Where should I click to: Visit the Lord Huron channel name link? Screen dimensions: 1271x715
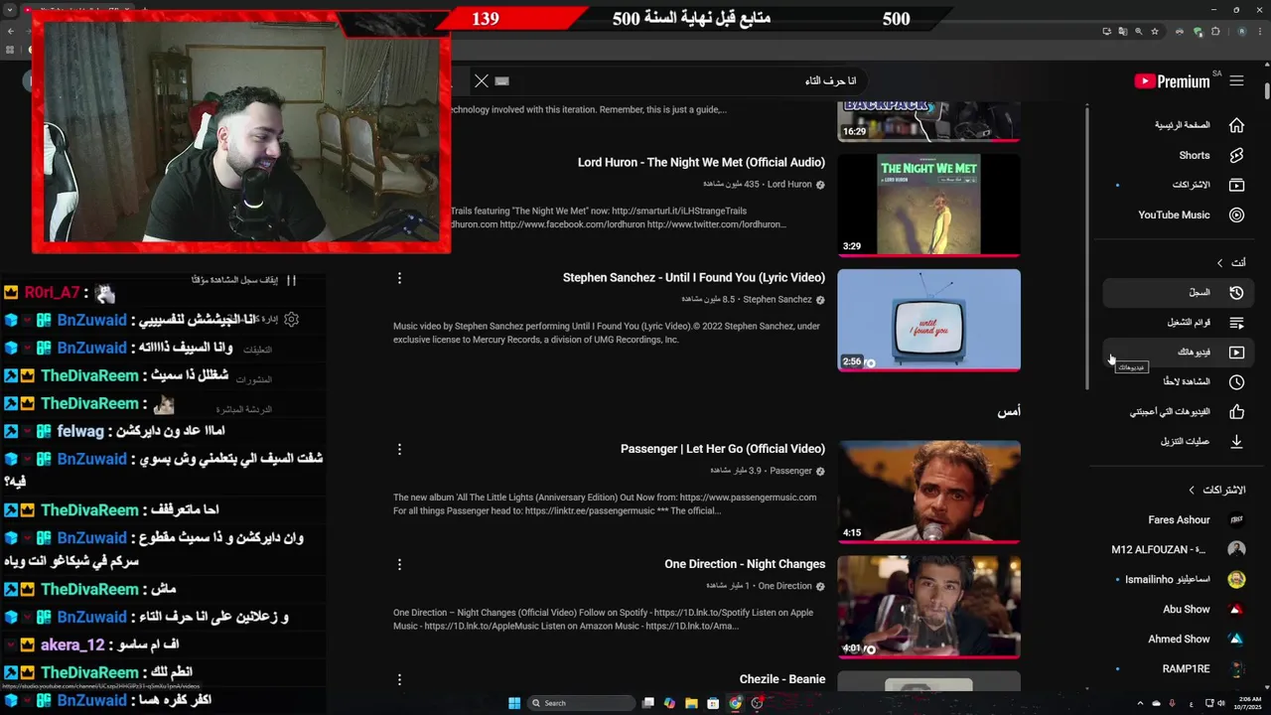pyautogui.click(x=789, y=185)
